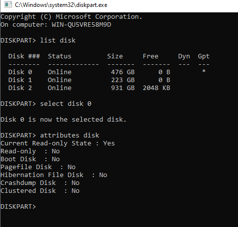This screenshot has height=227, width=238.
Task: Click the Gpt asterisk for Disk 0
Action: [x=204, y=71]
